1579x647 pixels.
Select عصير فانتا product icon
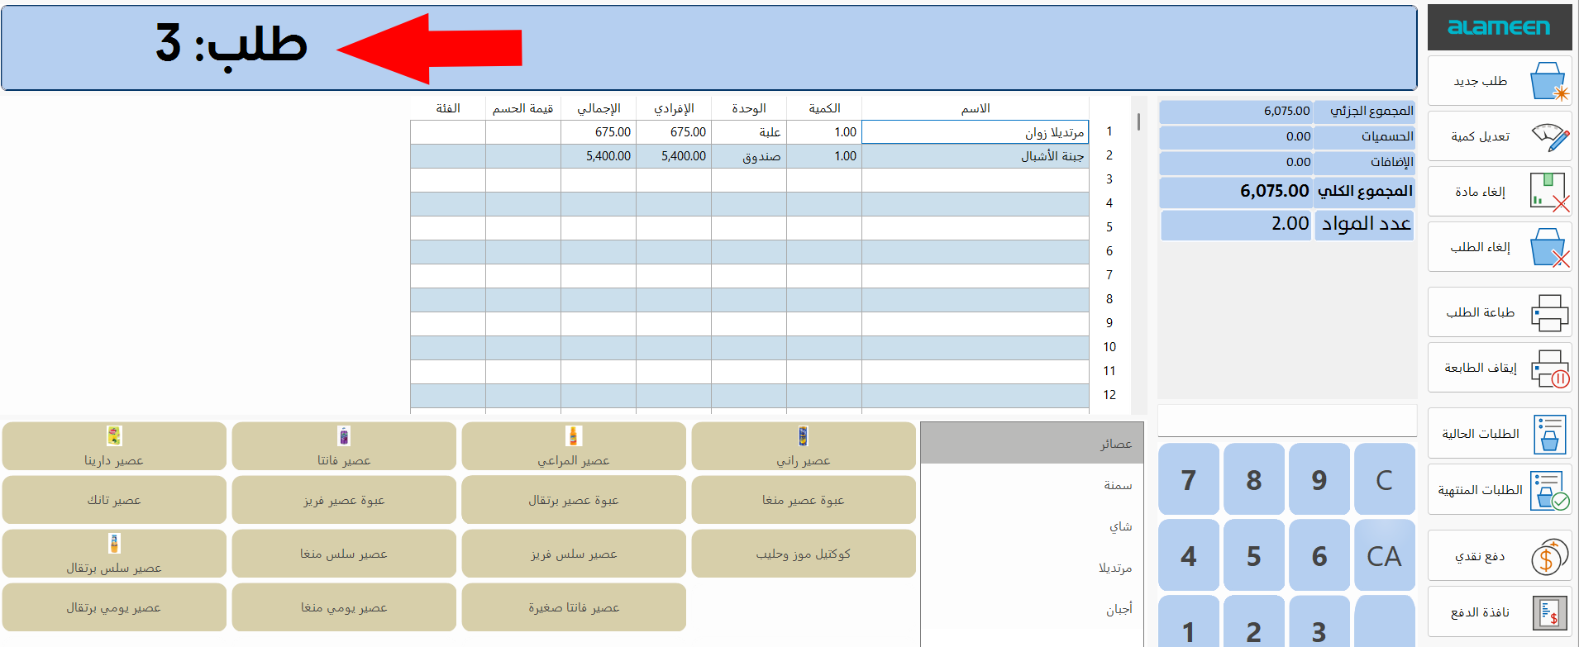tap(344, 435)
